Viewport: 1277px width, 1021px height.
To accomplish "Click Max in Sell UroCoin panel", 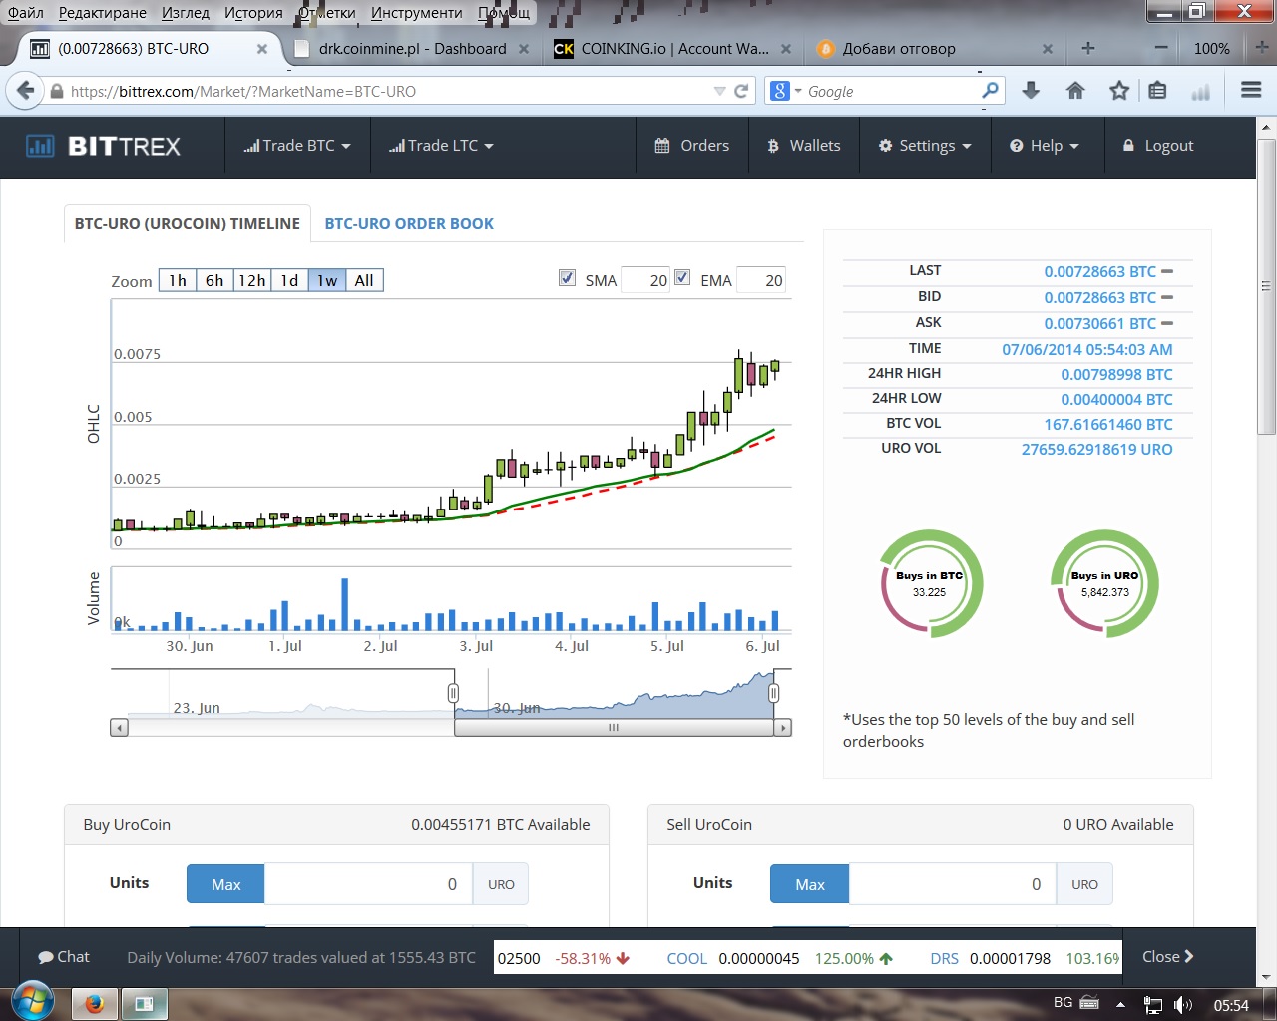I will click(810, 884).
